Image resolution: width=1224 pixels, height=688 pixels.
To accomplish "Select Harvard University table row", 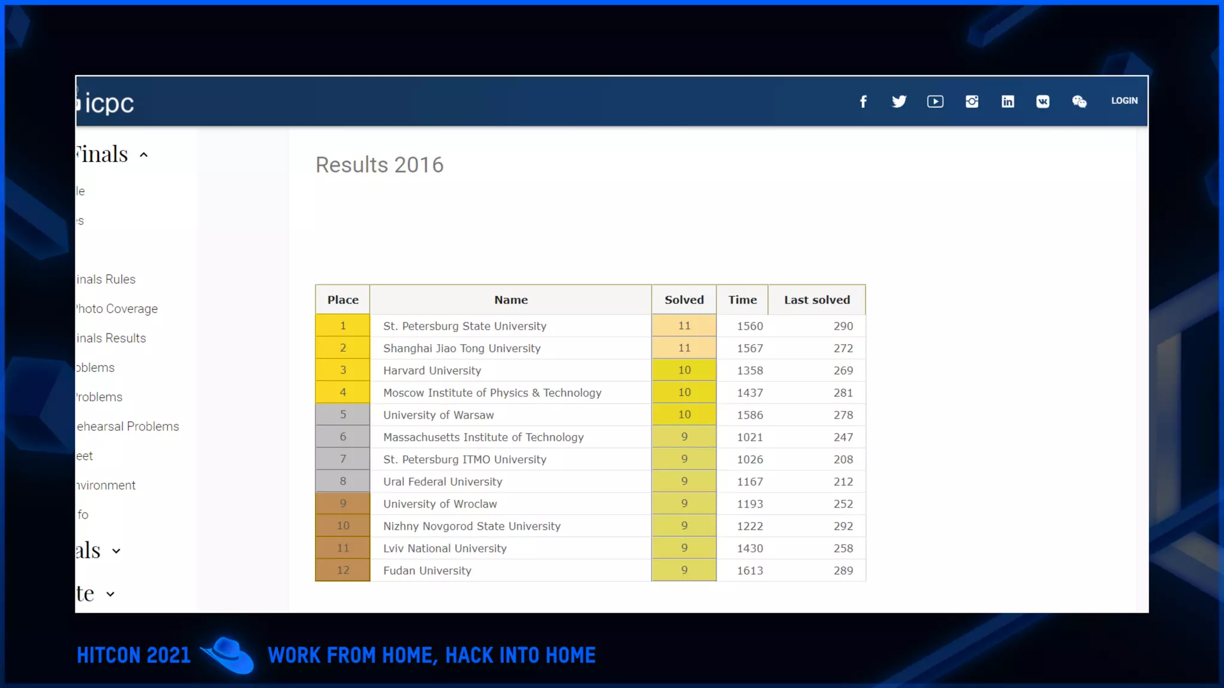I will 432,370.
